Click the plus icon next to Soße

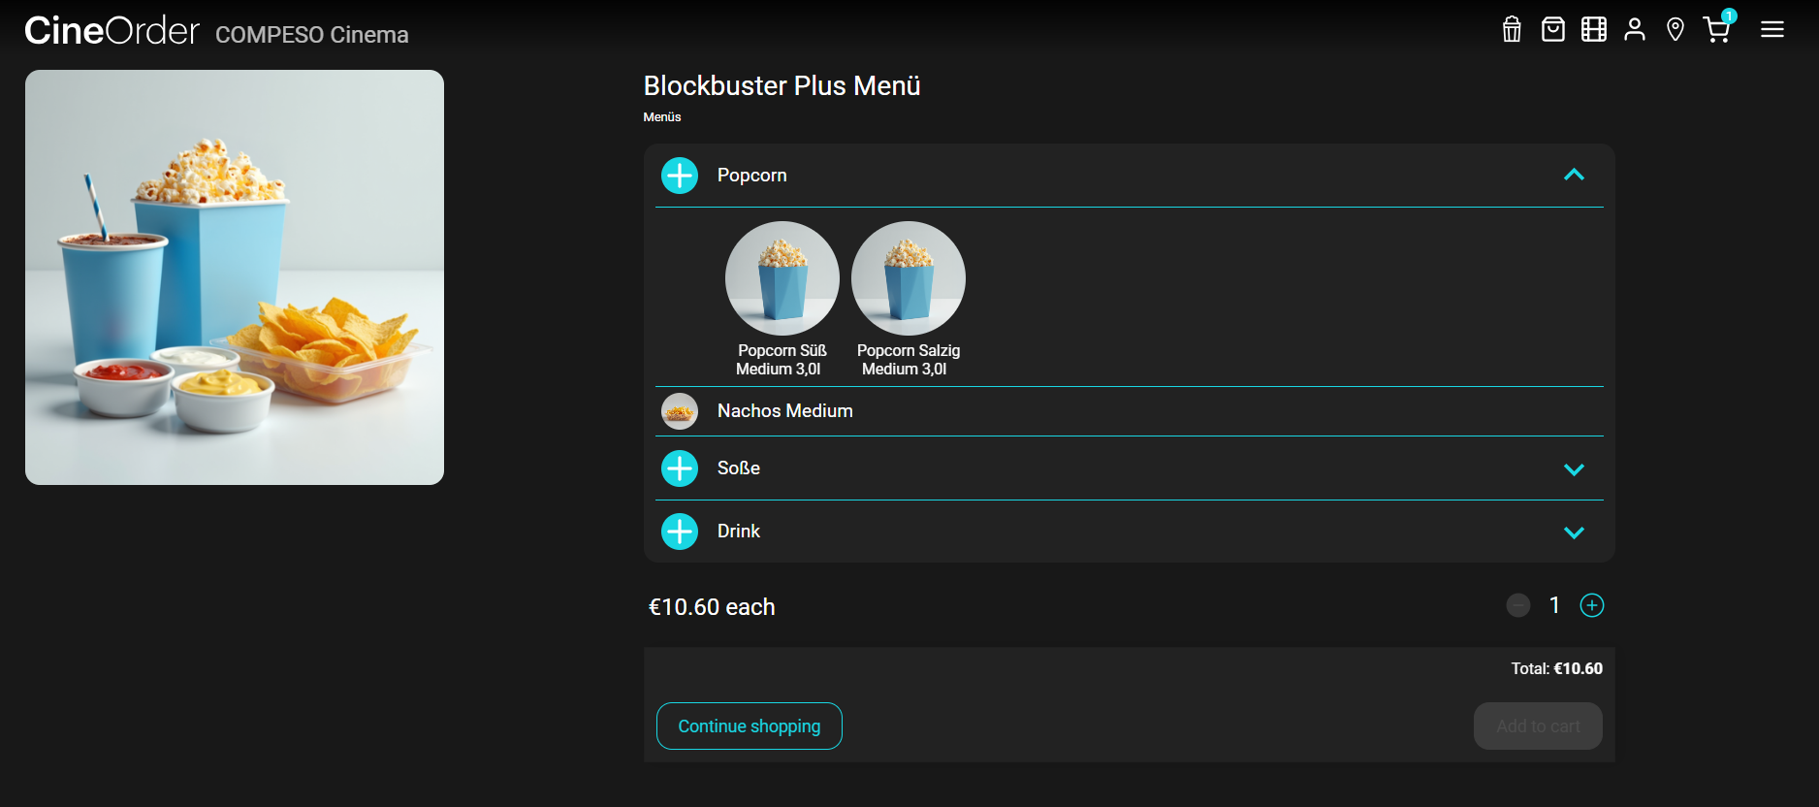pos(680,468)
